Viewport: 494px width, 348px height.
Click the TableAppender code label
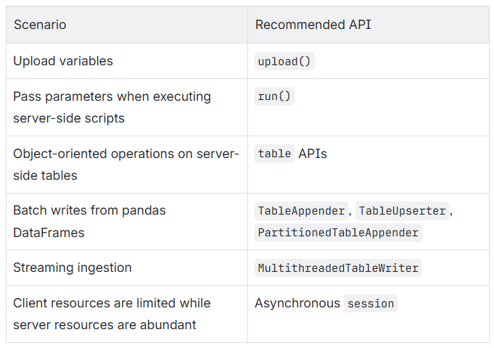[301, 211]
